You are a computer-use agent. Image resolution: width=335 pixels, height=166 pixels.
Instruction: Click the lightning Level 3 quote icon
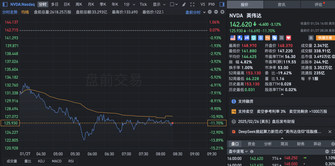click(x=239, y=38)
